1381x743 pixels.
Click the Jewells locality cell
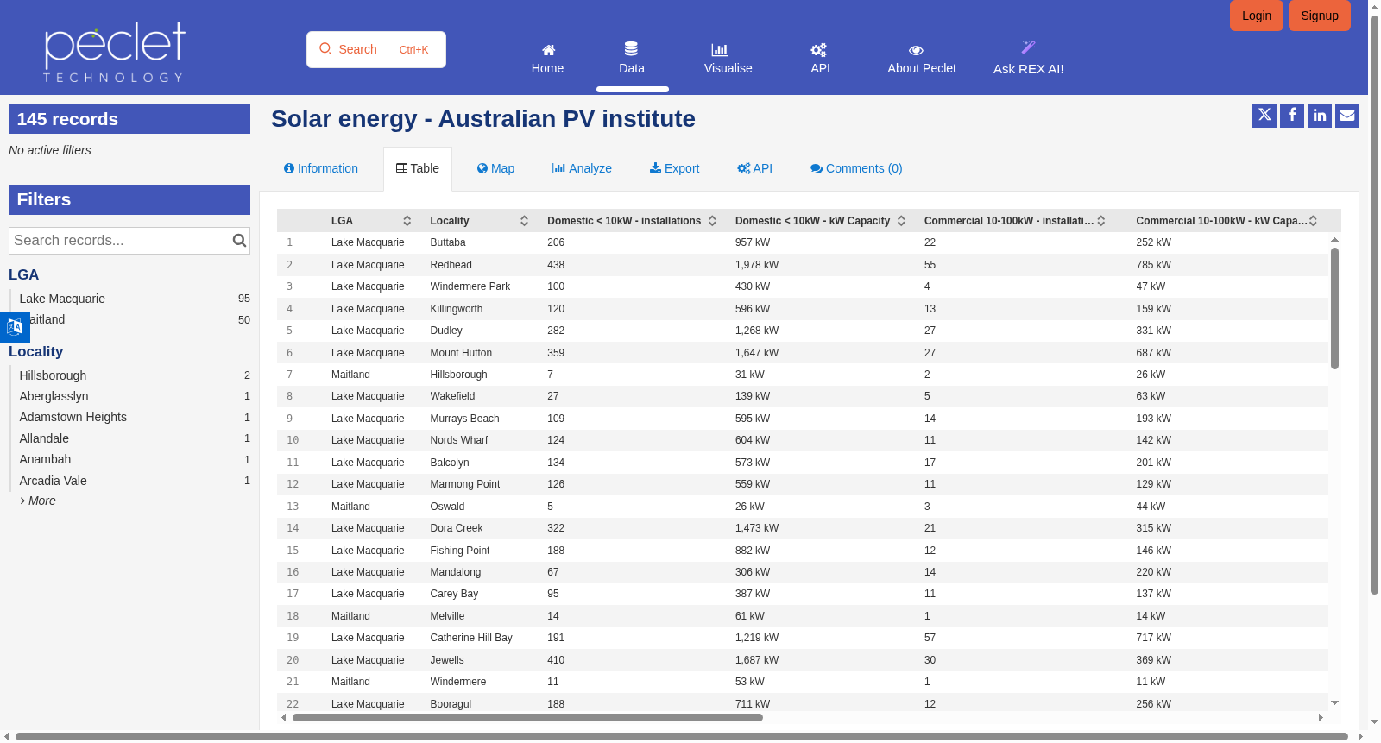(447, 660)
